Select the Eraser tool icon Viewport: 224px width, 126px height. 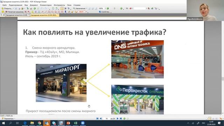[72, 12]
